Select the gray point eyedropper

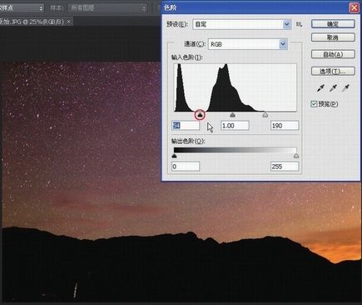(333, 88)
